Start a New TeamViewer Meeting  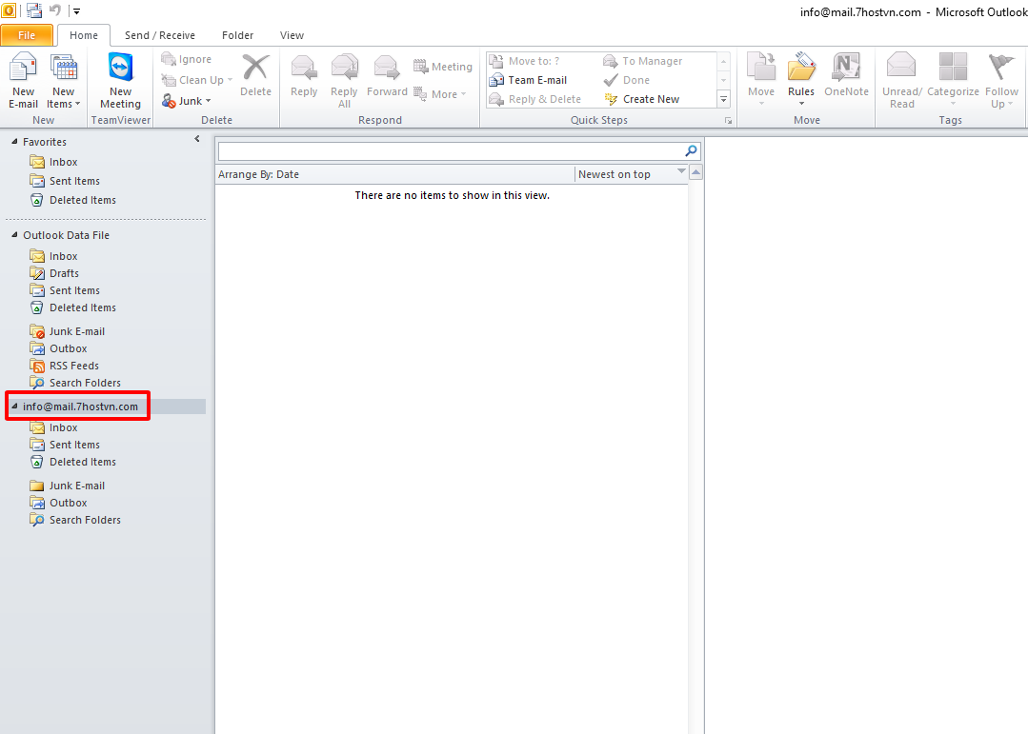click(121, 81)
